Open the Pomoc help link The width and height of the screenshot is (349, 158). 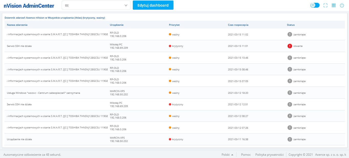click(x=246, y=155)
